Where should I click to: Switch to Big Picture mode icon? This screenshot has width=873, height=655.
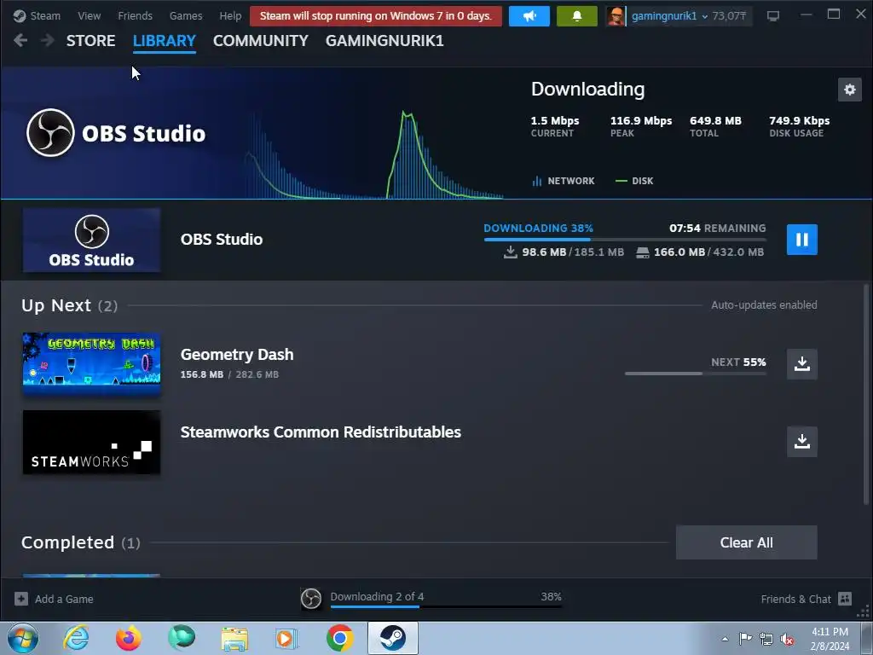point(772,15)
